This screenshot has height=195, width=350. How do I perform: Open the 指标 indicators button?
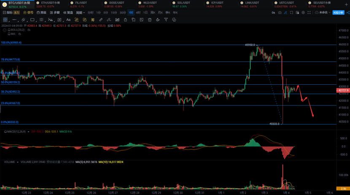8,13
